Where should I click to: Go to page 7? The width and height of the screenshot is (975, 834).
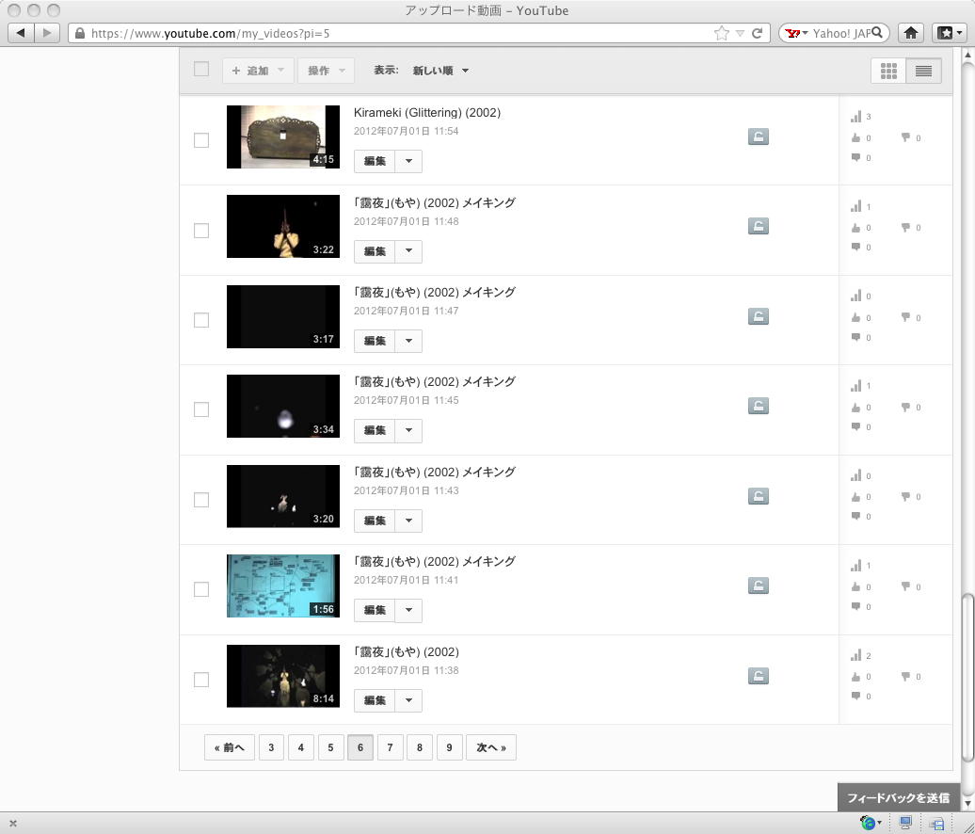click(x=390, y=747)
